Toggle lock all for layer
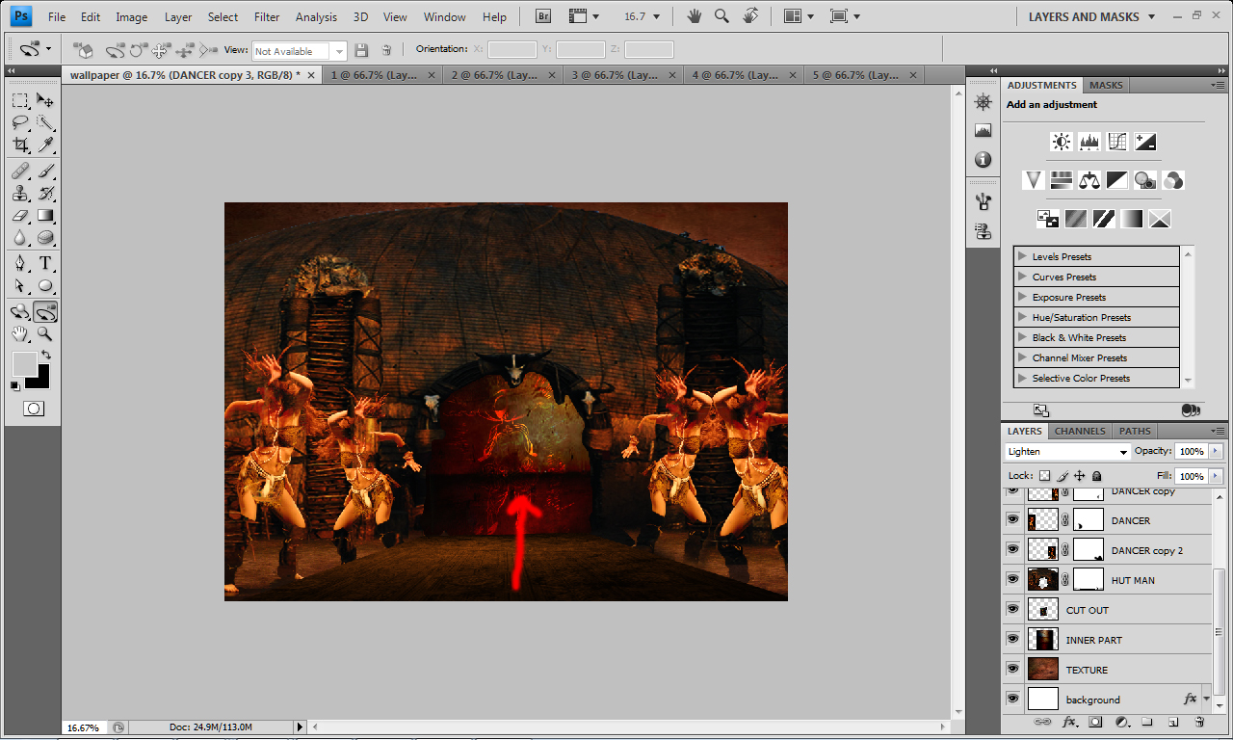 click(x=1097, y=476)
